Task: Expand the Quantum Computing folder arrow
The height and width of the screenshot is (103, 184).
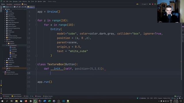Action: [x=5, y=66]
